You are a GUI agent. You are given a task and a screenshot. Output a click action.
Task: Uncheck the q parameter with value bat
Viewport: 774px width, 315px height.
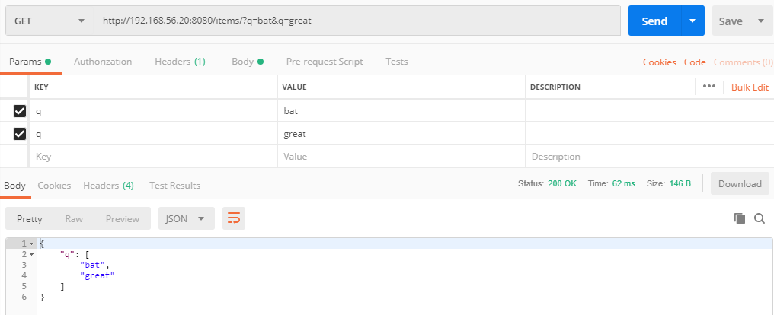(x=20, y=111)
